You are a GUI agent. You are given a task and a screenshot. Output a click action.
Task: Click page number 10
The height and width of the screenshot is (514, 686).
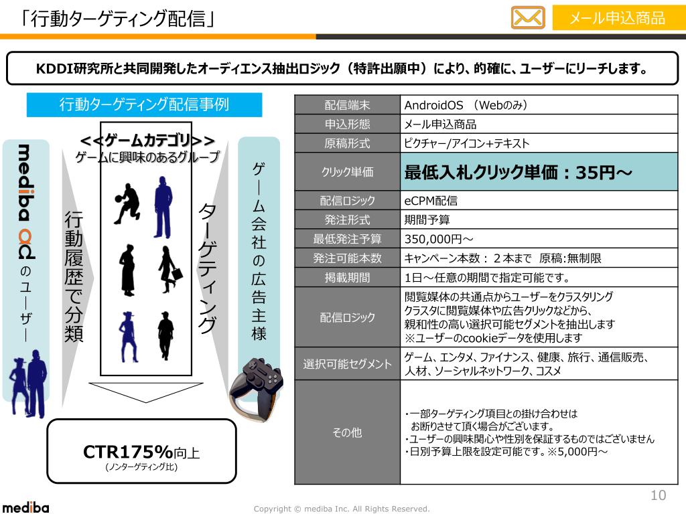(x=658, y=495)
